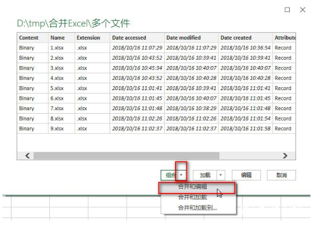315x225 pixels.
Task: Select the Extension column header
Action: click(92, 37)
